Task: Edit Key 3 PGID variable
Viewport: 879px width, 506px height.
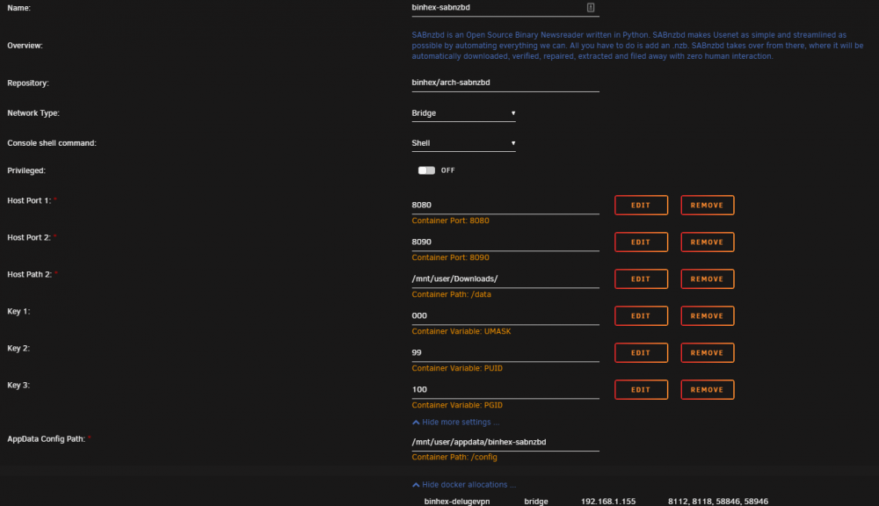Action: (x=641, y=390)
